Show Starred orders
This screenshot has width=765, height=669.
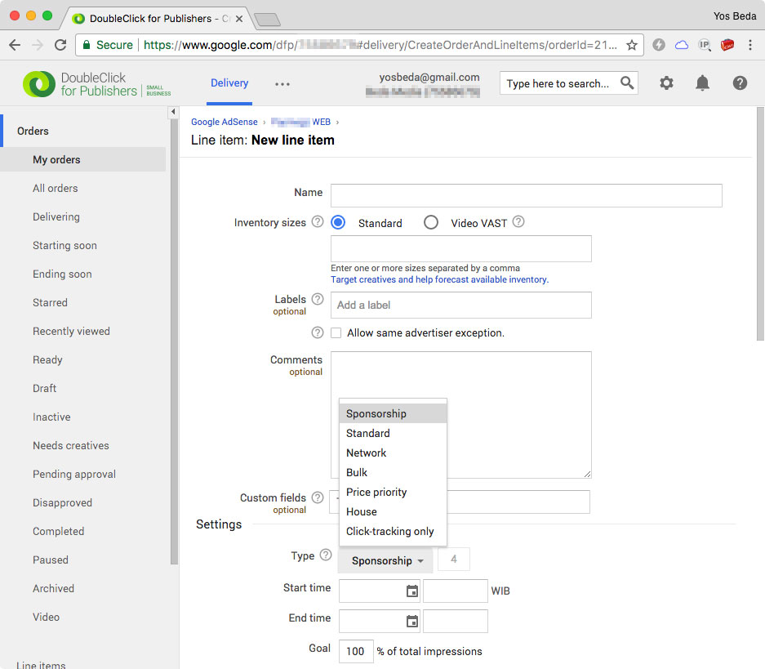coord(51,302)
